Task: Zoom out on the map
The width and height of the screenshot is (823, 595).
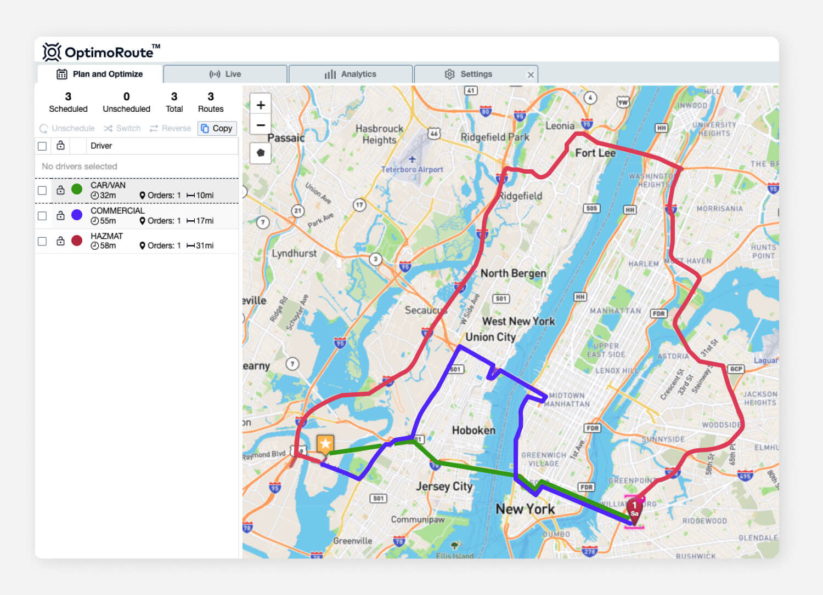Action: click(x=261, y=125)
